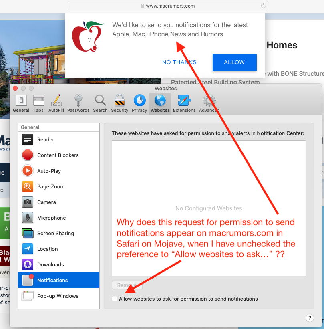This screenshot has height=329, width=324.
Task: Select Auto-Play in the sidebar
Action: (59, 171)
